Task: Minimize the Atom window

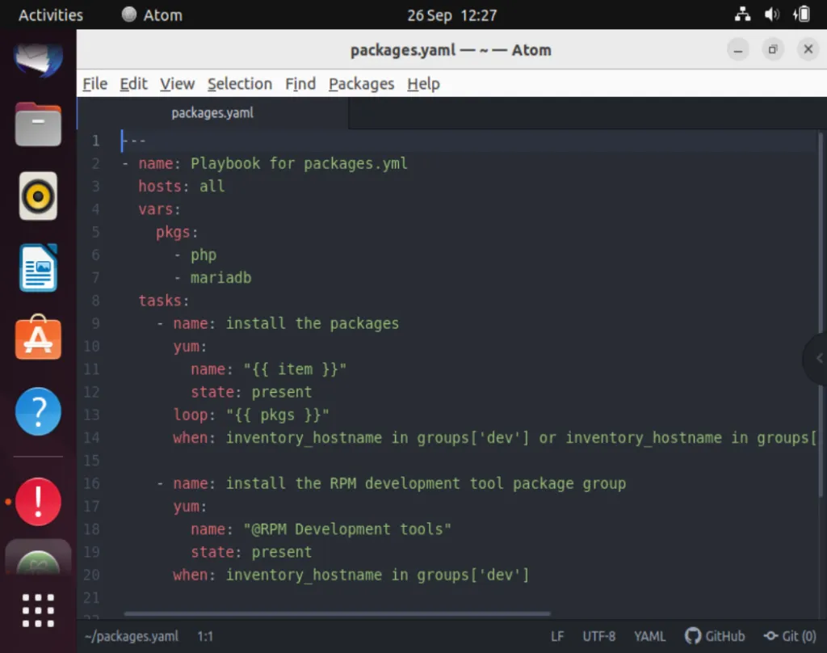Action: (738, 50)
